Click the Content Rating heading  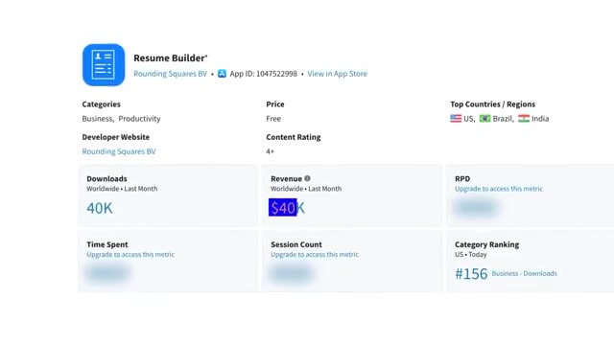(294, 137)
